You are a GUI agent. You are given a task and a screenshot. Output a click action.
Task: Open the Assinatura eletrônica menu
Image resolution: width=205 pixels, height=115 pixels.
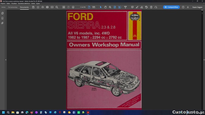tap(24, 4)
